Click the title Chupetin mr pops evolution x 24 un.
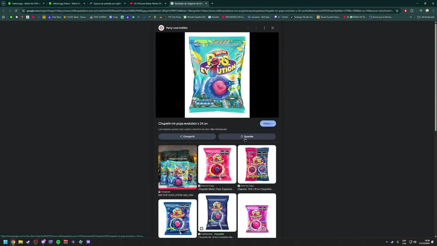This screenshot has height=246, width=437. pos(183,123)
